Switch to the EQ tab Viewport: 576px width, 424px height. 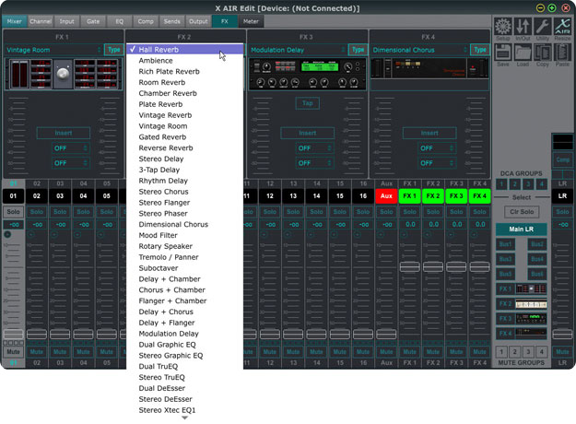pyautogui.click(x=120, y=21)
